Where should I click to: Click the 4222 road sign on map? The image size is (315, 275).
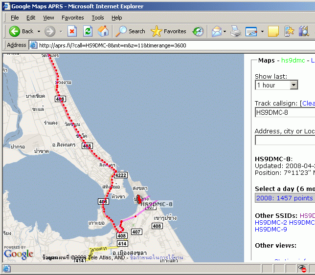121,175
